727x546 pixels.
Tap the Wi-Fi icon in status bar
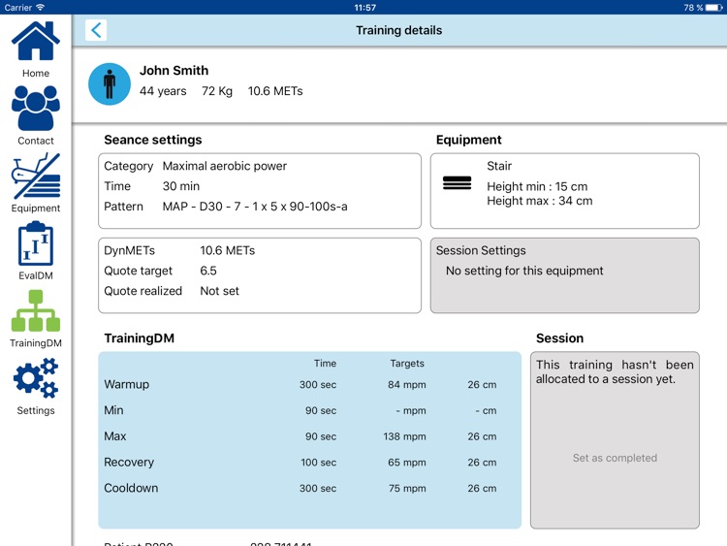click(41, 7)
